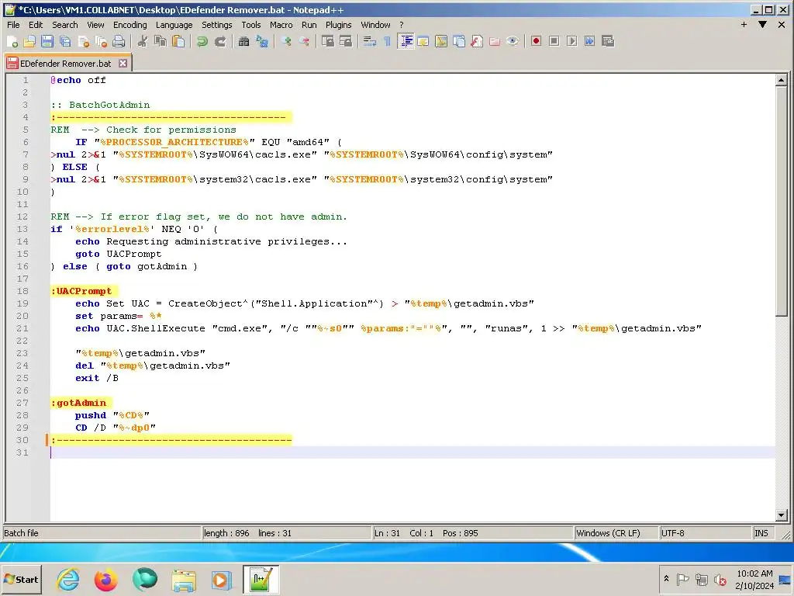The width and height of the screenshot is (794, 596).
Task: Toggle monitoring with the eye icon
Action: pyautogui.click(x=512, y=42)
